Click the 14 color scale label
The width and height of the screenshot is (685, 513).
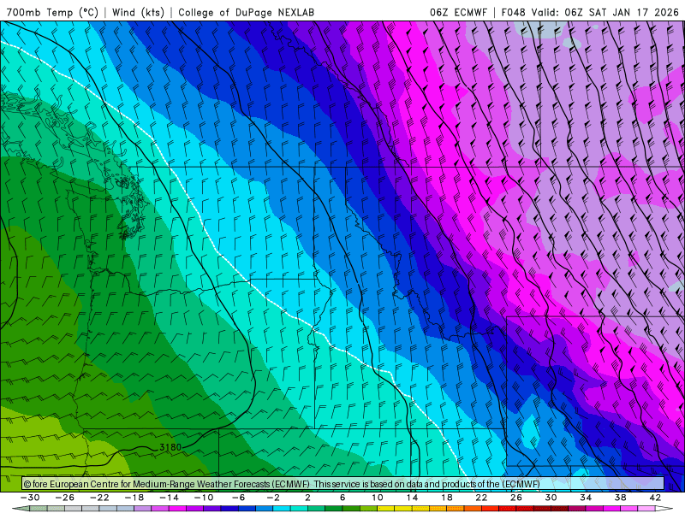click(412, 498)
